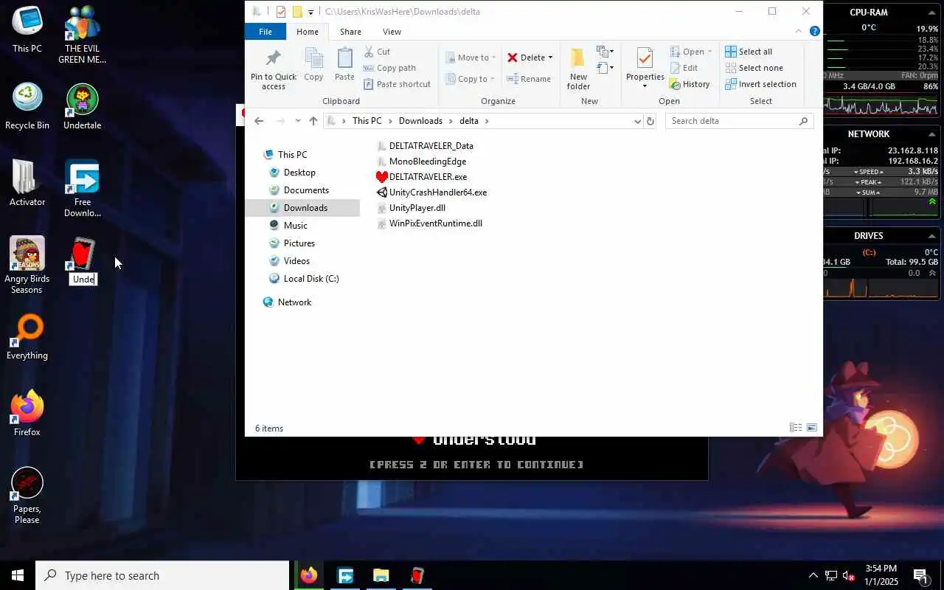Viewport: 944px width, 590px height.
Task: Refresh the delta folder view
Action: 650,121
